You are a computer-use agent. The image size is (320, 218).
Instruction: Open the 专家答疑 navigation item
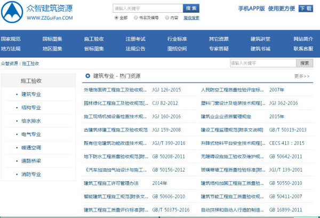[x=219, y=49]
